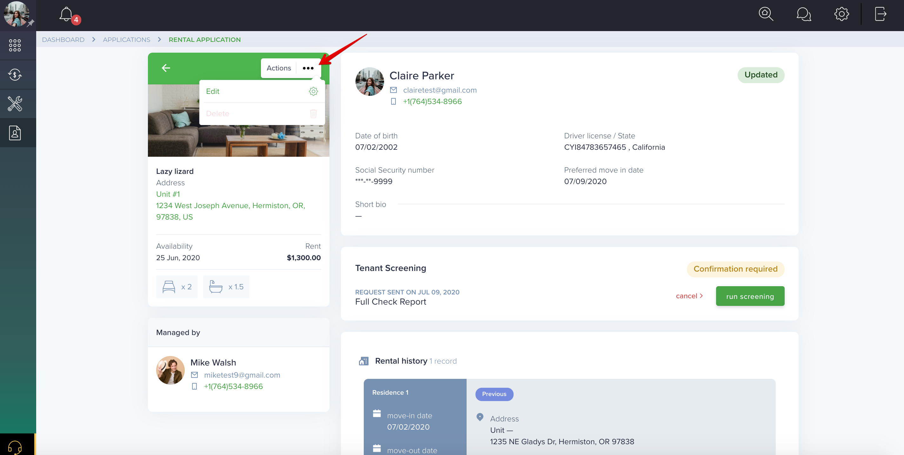
Task: Click the logout icon
Action: tap(881, 14)
